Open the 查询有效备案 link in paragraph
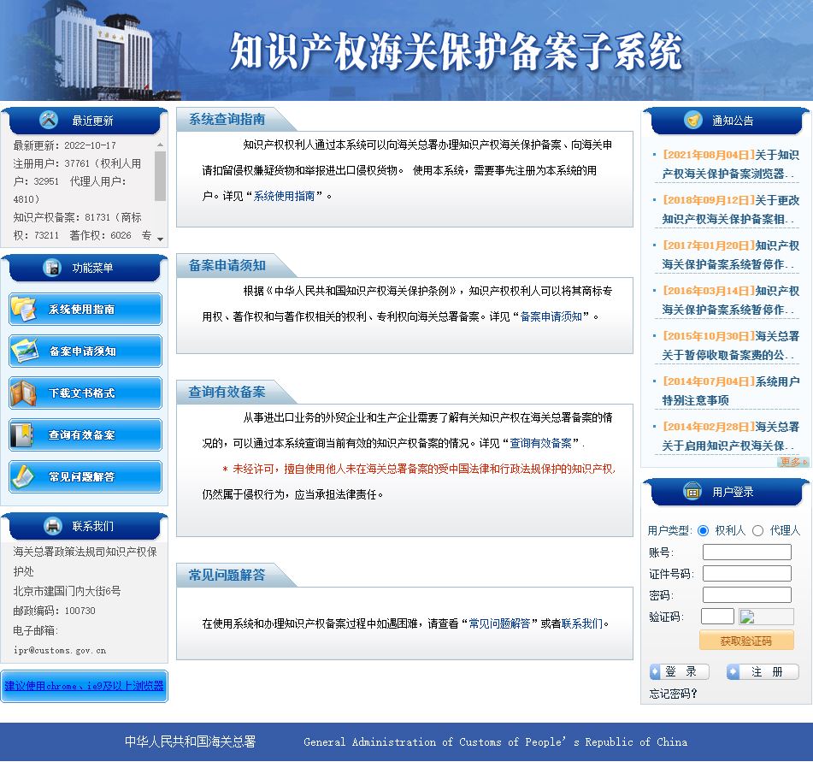This screenshot has width=813, height=762. [540, 443]
